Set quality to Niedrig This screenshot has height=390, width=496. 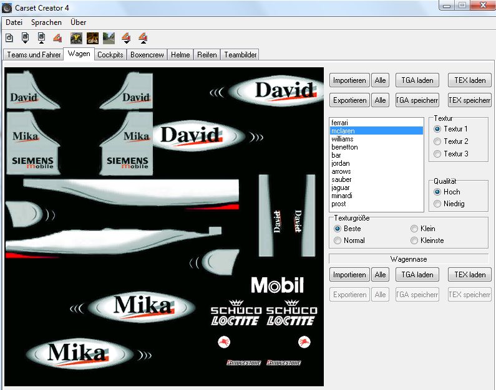(438, 204)
